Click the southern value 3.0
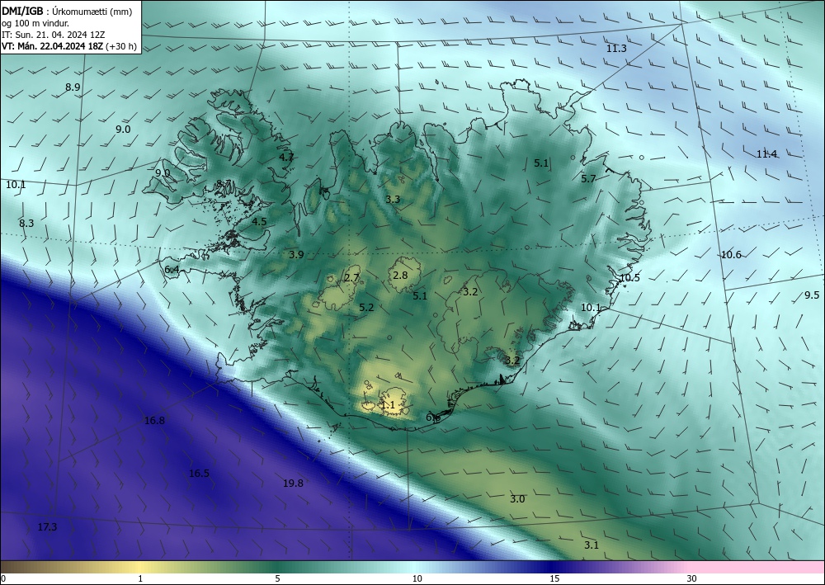825x585 pixels. point(517,498)
